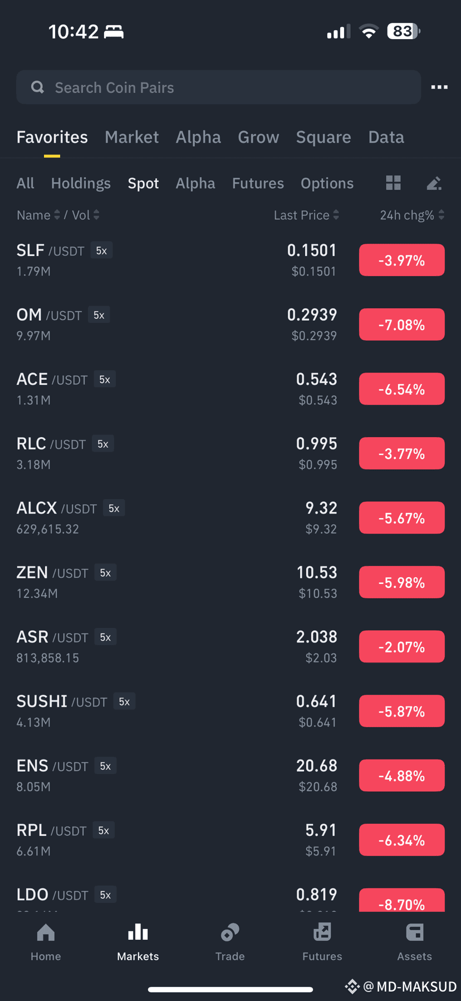
Task: Open the Futures bottom navigation icon
Action: [322, 932]
